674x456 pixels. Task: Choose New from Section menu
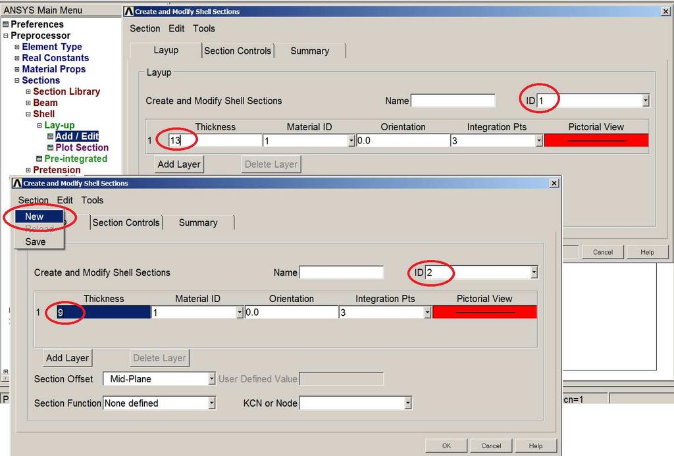click(x=39, y=216)
